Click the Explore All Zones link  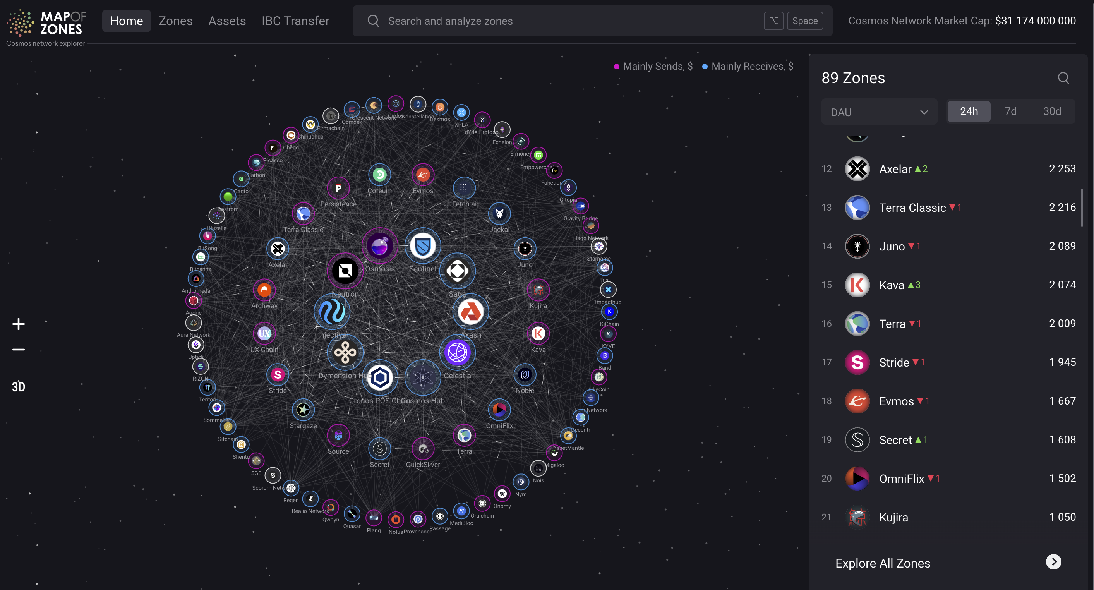tap(882, 563)
